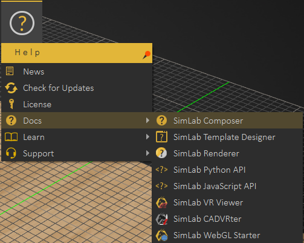Select the License key icon
Viewport: 304px width, 243px height.
click(x=11, y=104)
